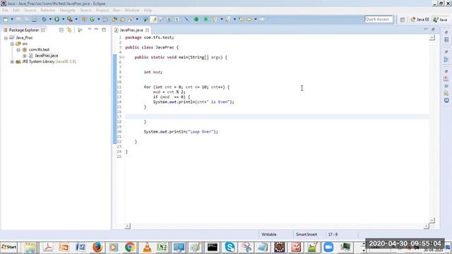Viewport: 452px width, 254px height.
Task: Select JavaPrac.java in Package Explorer
Action: point(46,56)
